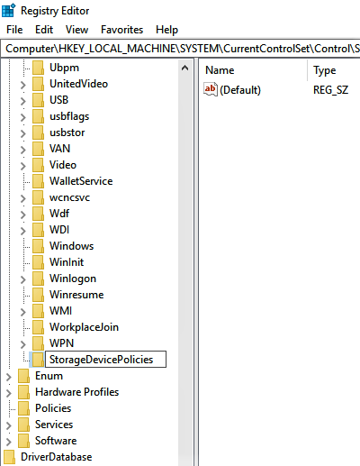Image resolution: width=360 pixels, height=466 pixels.
Task: Select the (Default) value name
Action: tap(240, 90)
